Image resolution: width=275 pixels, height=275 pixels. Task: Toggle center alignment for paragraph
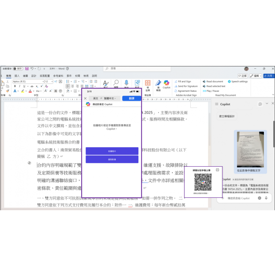(x=72, y=86)
